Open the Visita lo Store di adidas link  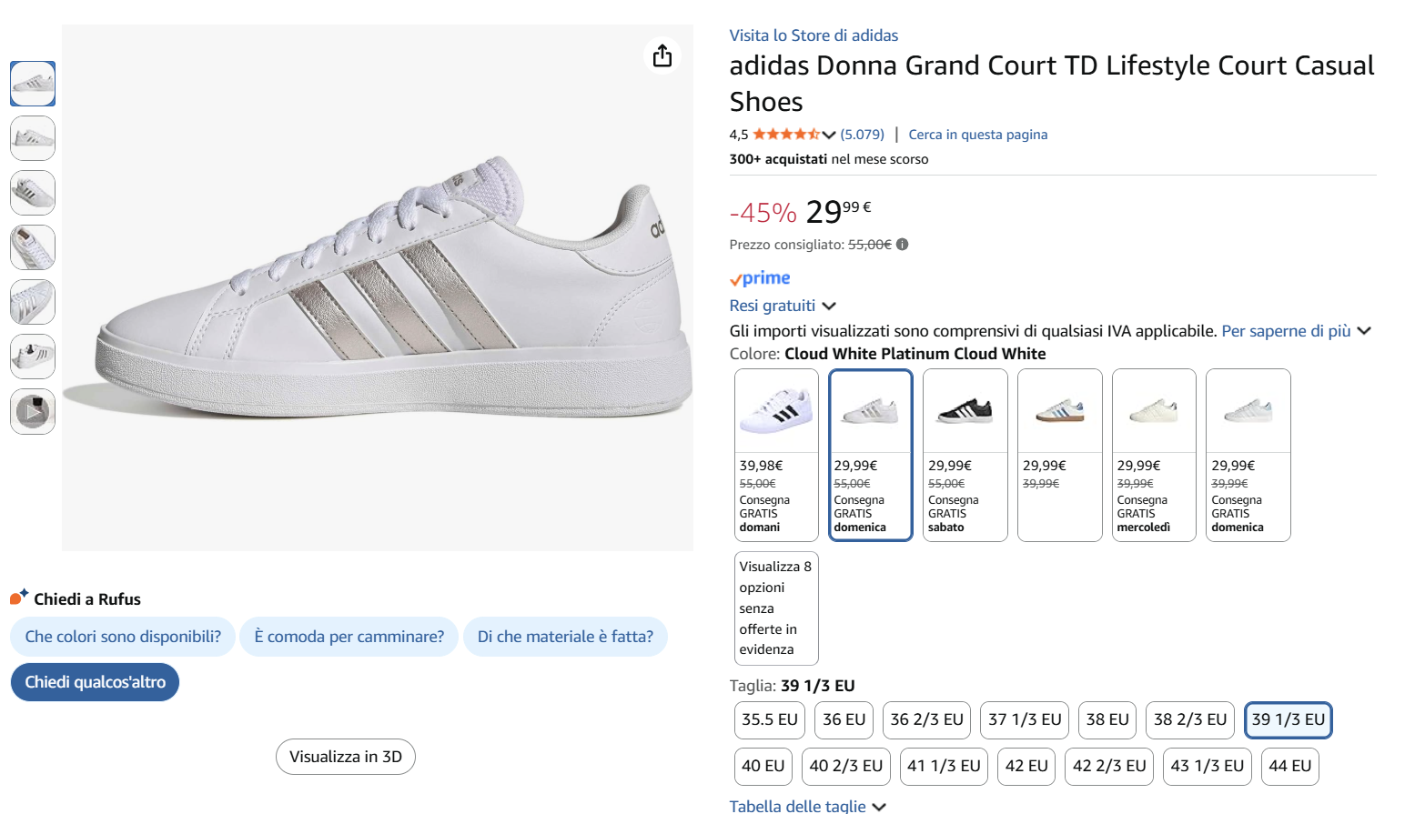[813, 35]
